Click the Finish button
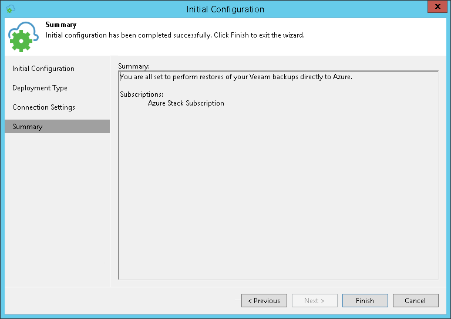Image resolution: width=451 pixels, height=319 pixels. (365, 301)
